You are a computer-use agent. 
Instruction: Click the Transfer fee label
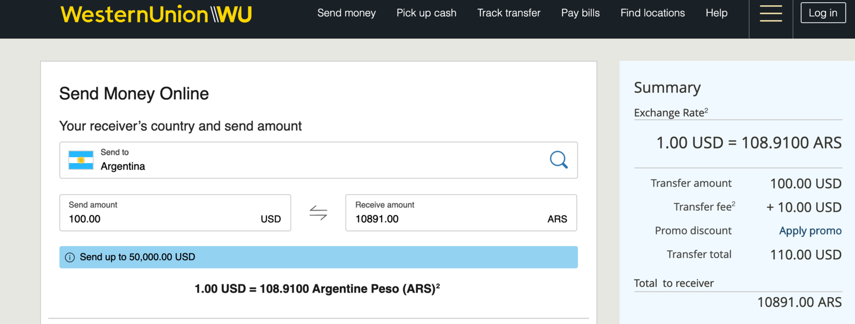point(704,207)
